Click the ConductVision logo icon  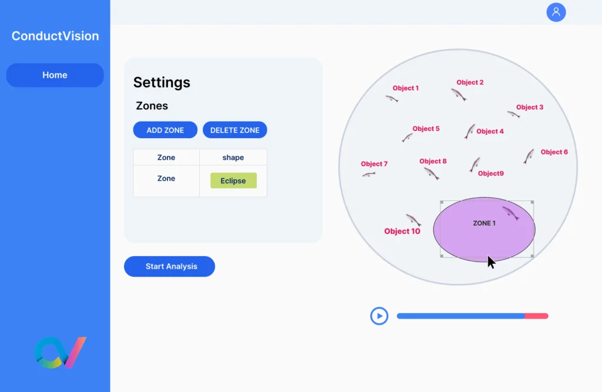[60, 353]
